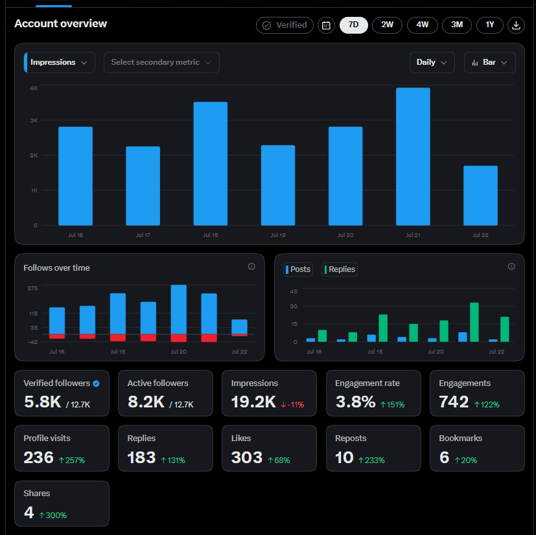Click the Verified filter button
This screenshot has width=536, height=535.
coord(285,25)
